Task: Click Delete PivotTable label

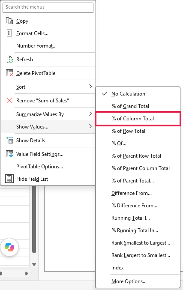Action: click(x=36, y=73)
